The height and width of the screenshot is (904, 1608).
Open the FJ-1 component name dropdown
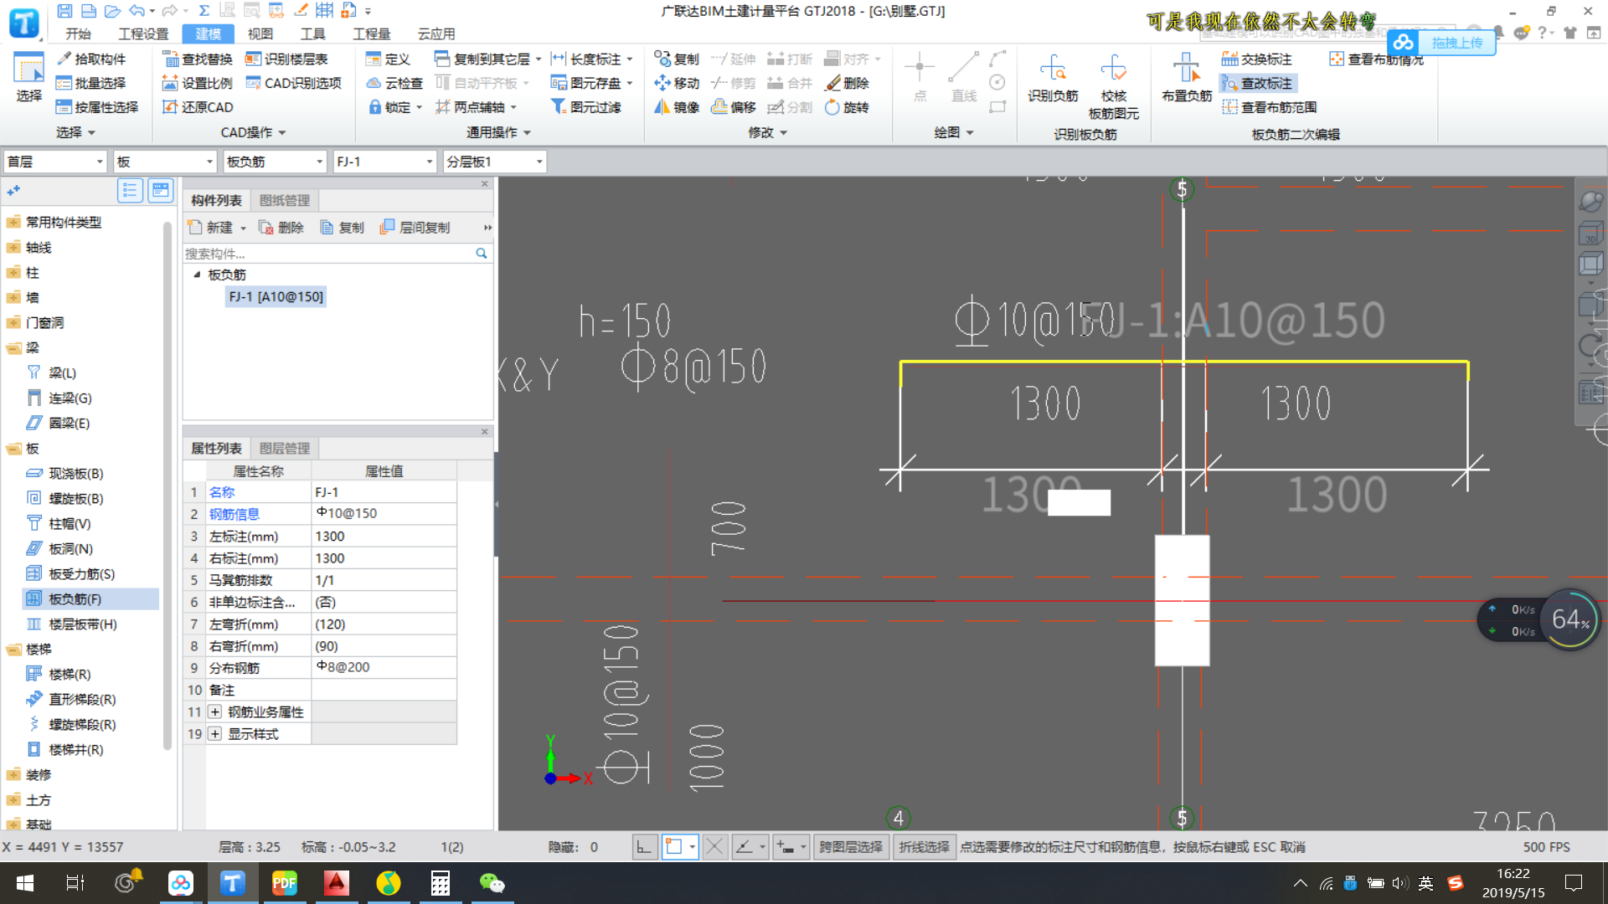coord(384,162)
